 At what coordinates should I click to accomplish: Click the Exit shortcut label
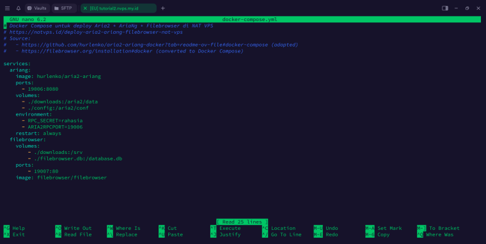[x=19, y=234]
